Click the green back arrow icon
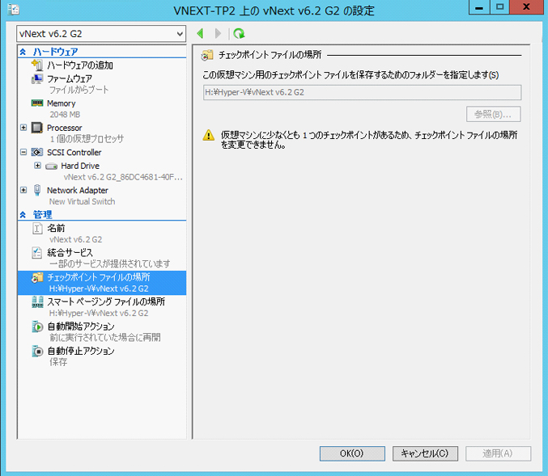The width and height of the screenshot is (548, 476). (x=200, y=33)
